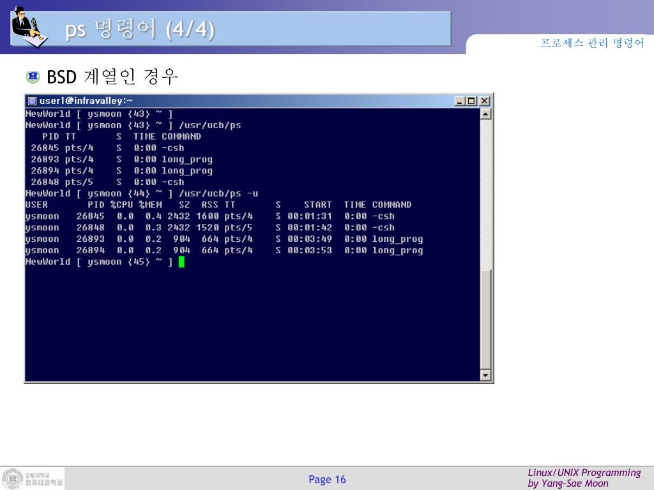Screen dimensions: 654x490
Task: Click the detective clipart icon in header
Action: point(30,27)
